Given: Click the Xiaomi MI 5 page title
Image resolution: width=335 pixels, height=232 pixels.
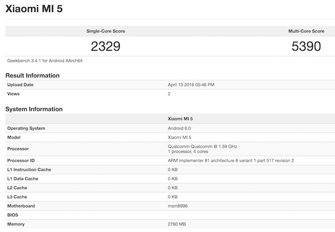Looking at the screenshot, I should tap(34, 9).
